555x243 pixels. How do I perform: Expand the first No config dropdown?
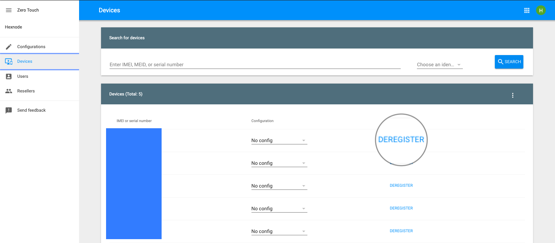coord(279,140)
